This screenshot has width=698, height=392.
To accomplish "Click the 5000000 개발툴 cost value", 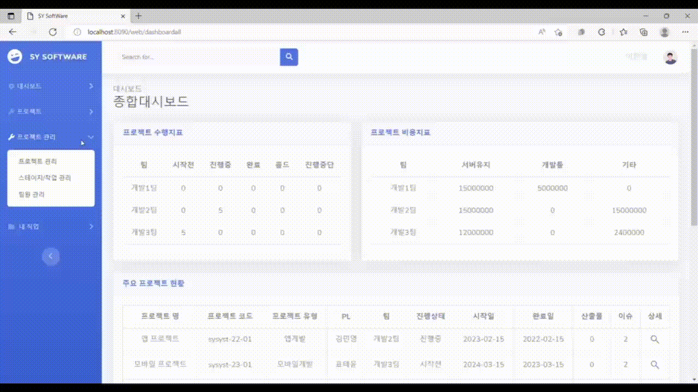I will 552,188.
